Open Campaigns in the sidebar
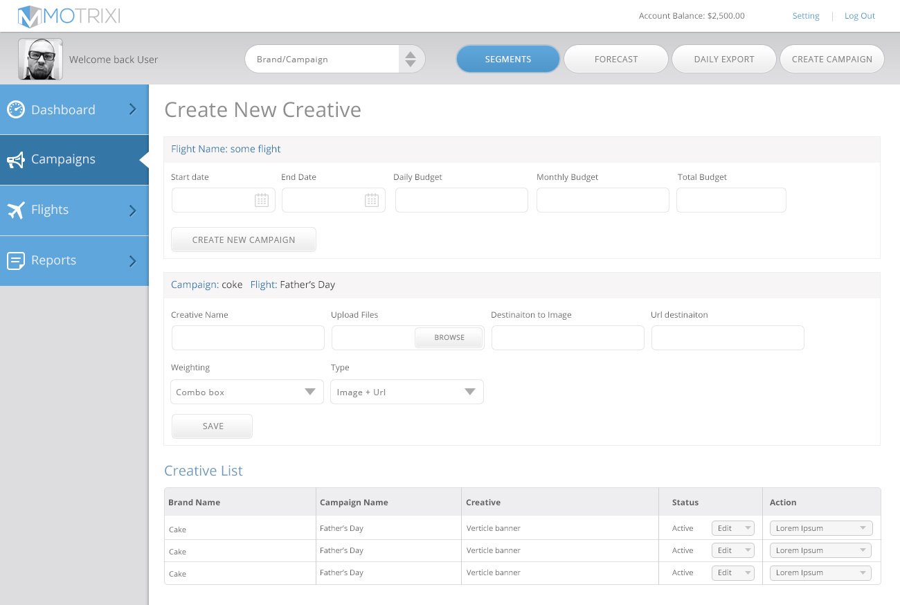Viewport: 900px width, 605px height. pyautogui.click(x=74, y=160)
